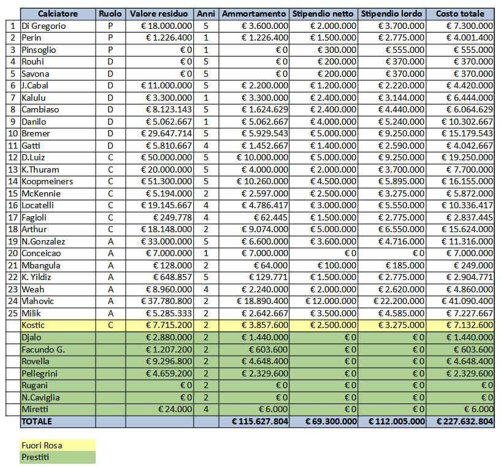Viewport: 501px width, 468px height.
Task: Click the TOTALE label cell
Action: 58,421
